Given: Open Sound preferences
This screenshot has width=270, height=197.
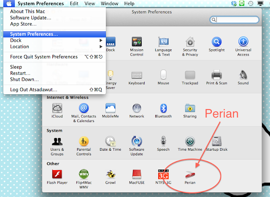Looking at the screenshot, I should click(243, 75).
